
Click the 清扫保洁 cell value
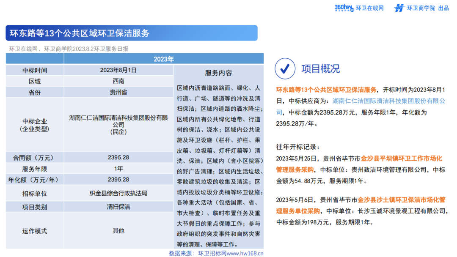tap(118, 207)
